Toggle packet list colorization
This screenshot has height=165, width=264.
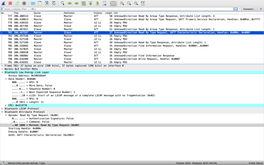[113, 3]
